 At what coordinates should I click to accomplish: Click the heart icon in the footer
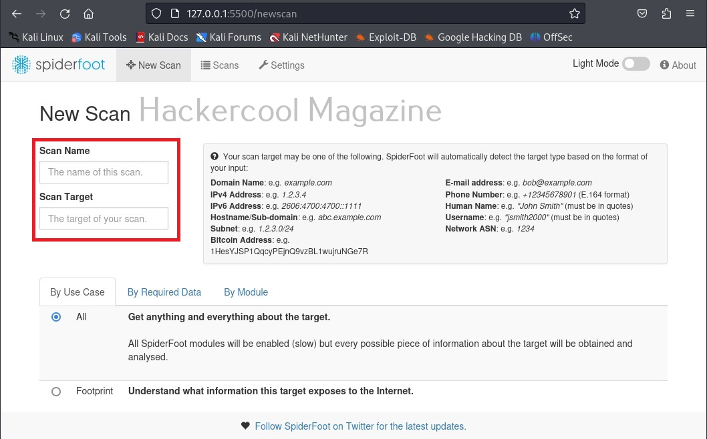(x=245, y=426)
